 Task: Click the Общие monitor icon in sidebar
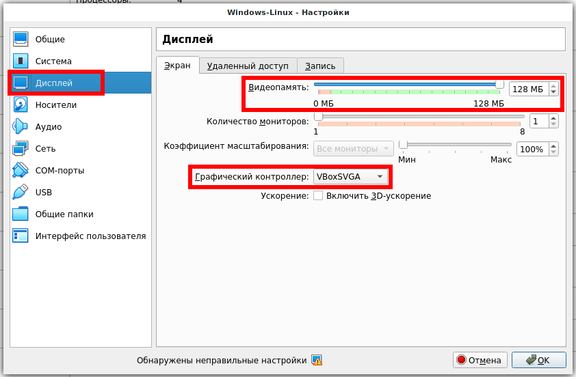pos(21,40)
